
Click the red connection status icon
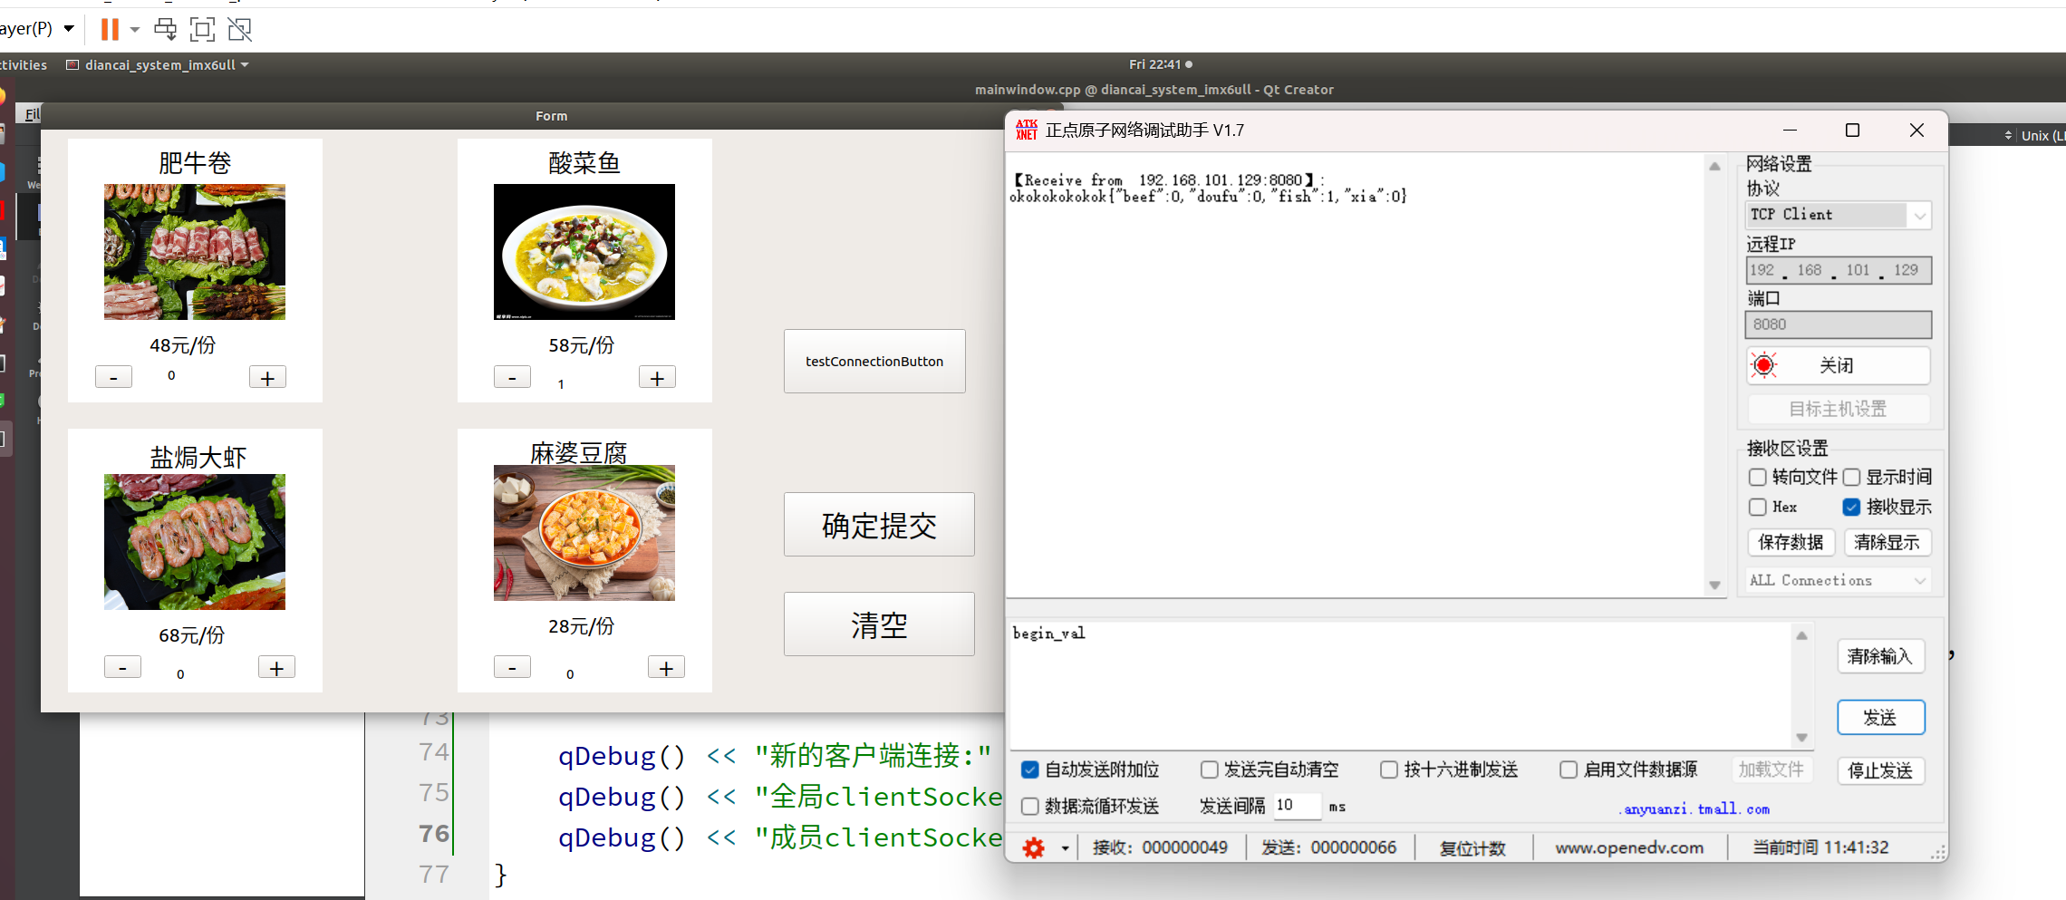1763,365
